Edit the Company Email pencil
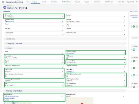 (x=63, y=34)
